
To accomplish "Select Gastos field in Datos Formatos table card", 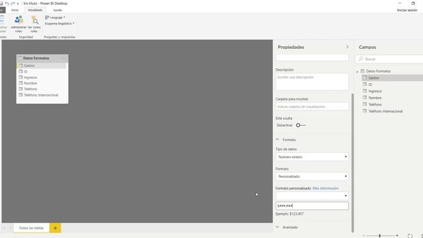I will pos(41,65).
